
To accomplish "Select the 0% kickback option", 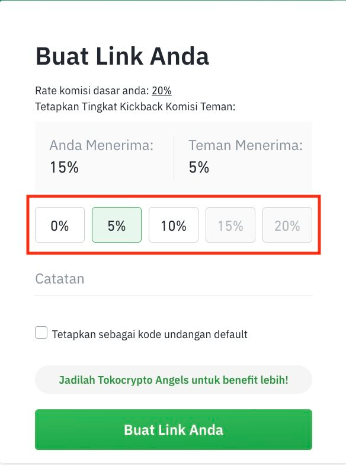I will tap(60, 225).
